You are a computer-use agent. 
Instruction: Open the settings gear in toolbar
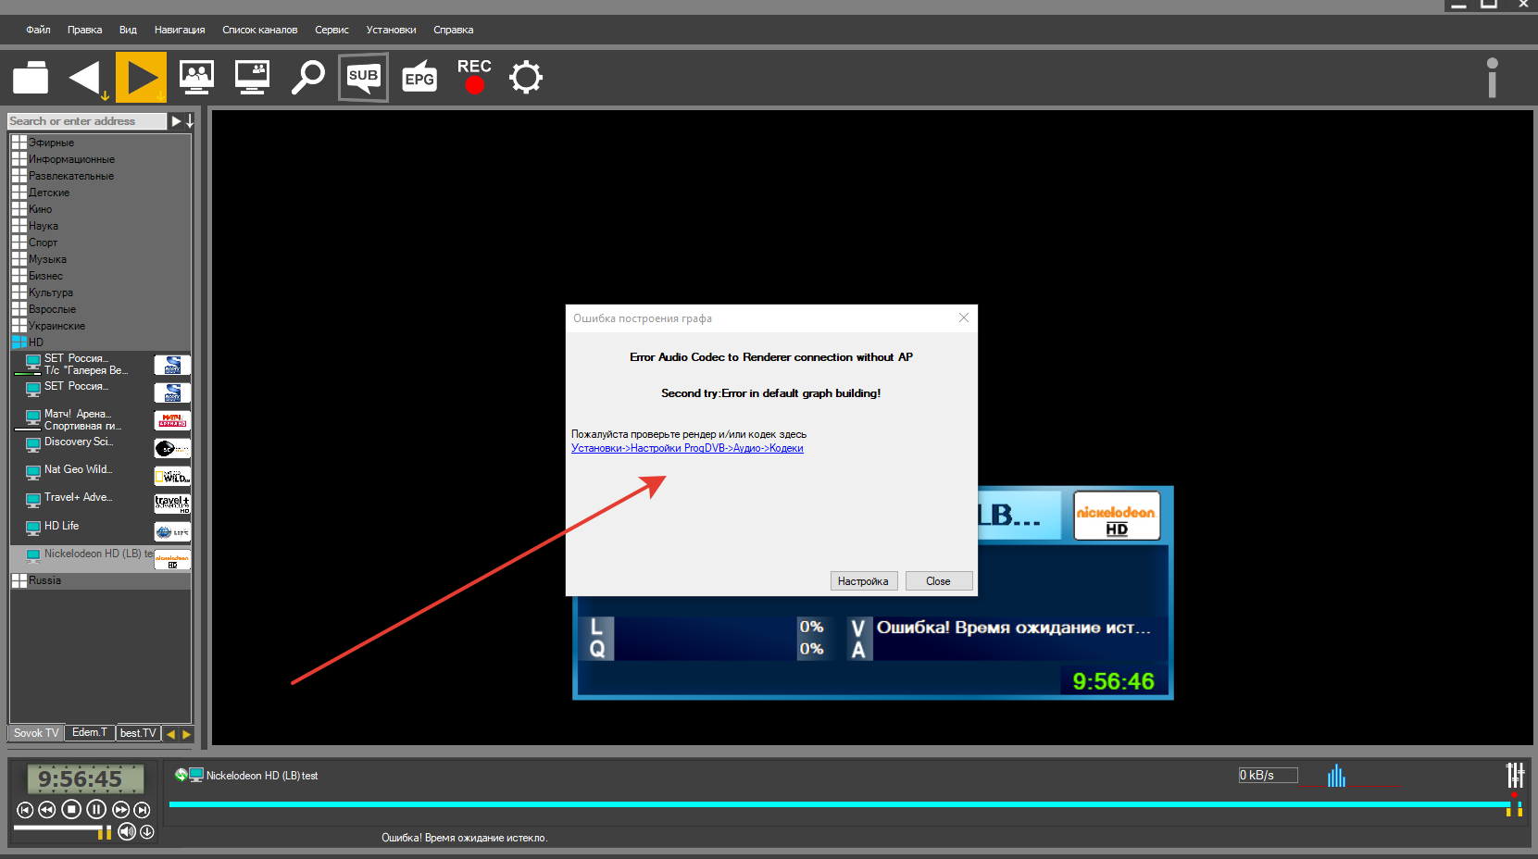[x=526, y=78]
